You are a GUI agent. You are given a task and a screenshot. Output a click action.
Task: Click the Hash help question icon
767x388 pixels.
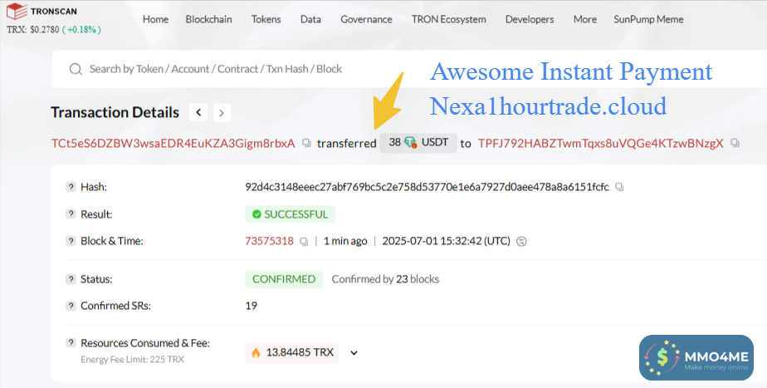coord(71,187)
